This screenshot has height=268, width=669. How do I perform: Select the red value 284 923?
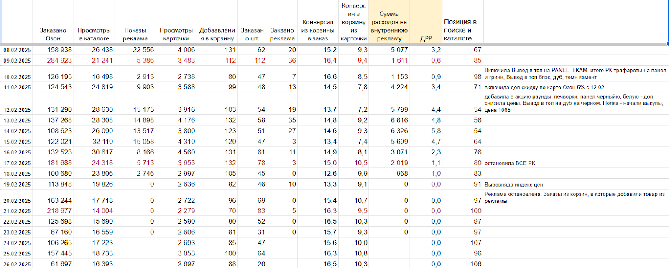[x=59, y=61]
